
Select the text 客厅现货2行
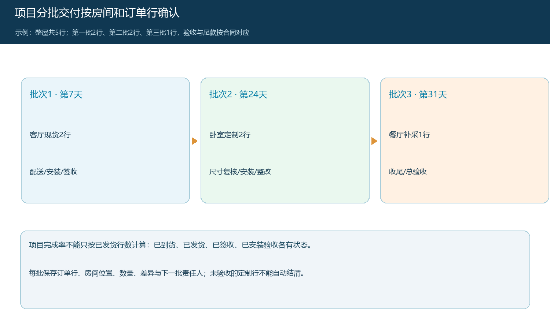(x=50, y=135)
